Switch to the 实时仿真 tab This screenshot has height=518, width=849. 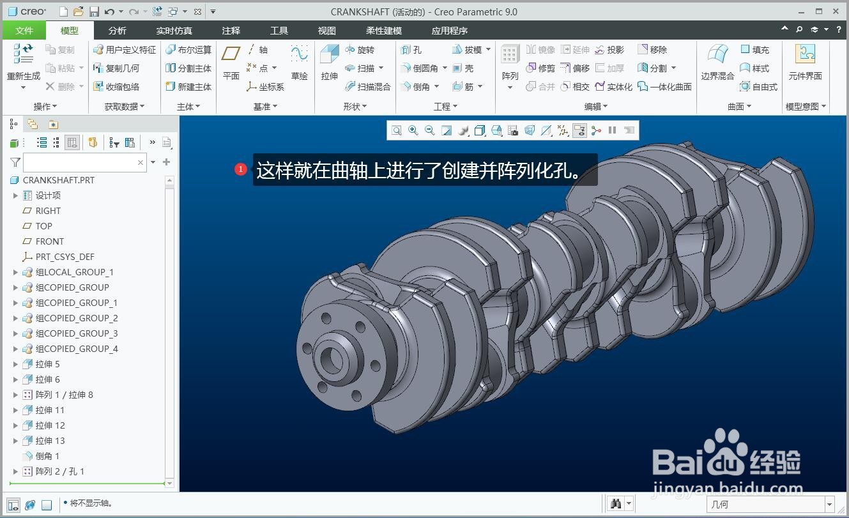coord(174,30)
